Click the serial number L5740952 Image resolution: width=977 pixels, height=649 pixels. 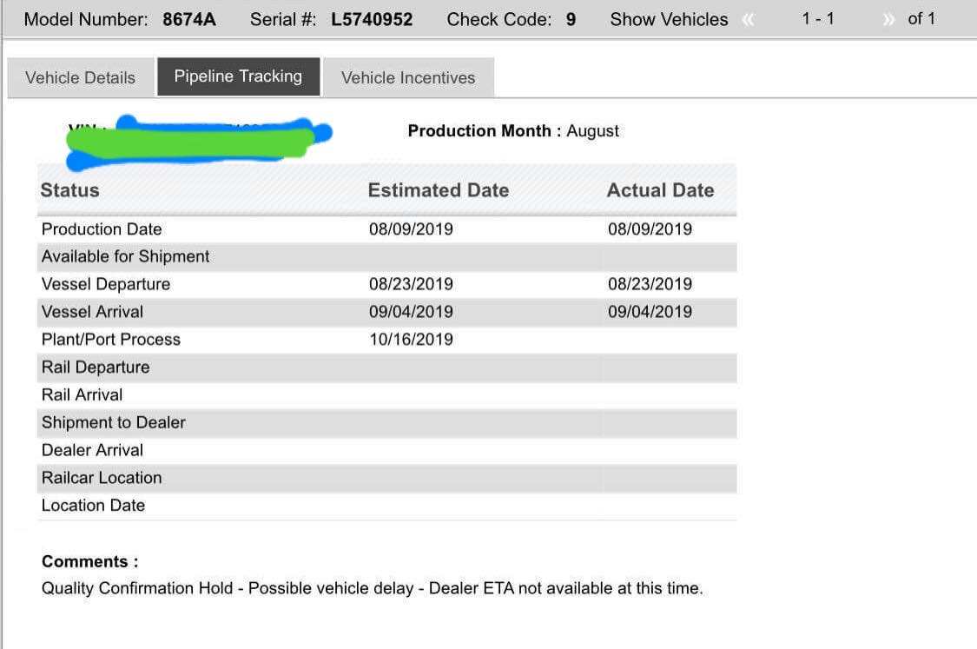372,19
